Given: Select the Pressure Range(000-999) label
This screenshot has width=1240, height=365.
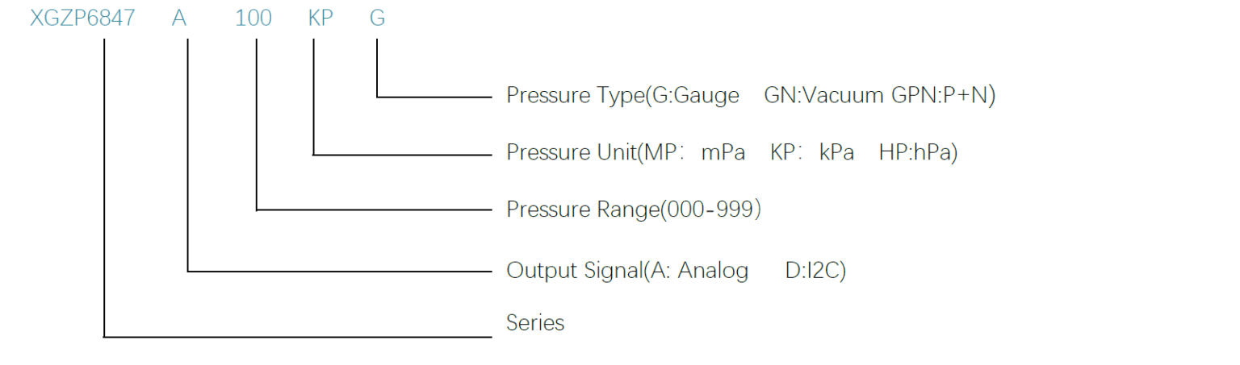Looking at the screenshot, I should (x=634, y=209).
